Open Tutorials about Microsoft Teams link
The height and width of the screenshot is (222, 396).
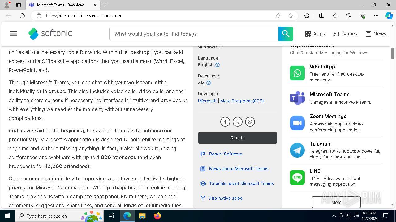tap(241, 183)
